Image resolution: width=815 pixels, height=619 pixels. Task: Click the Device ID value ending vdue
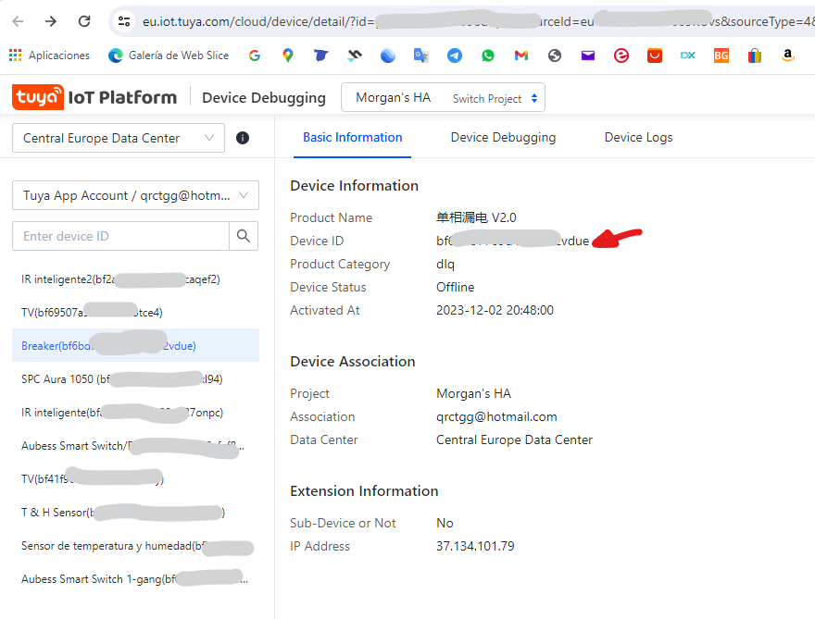tap(512, 241)
